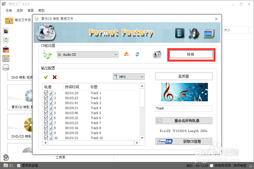Open the audio options via speaker icon in banner
This screenshot has height=169, width=254.
(194, 33)
